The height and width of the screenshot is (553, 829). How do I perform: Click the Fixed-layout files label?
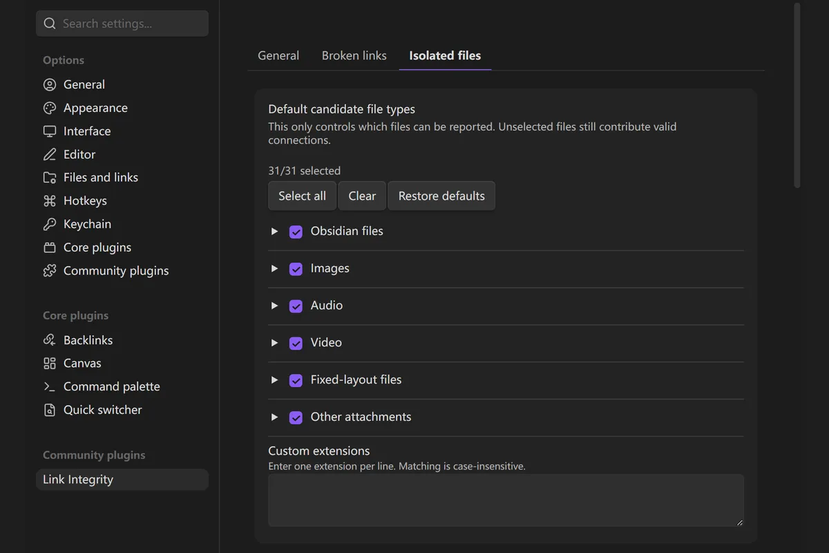point(356,379)
